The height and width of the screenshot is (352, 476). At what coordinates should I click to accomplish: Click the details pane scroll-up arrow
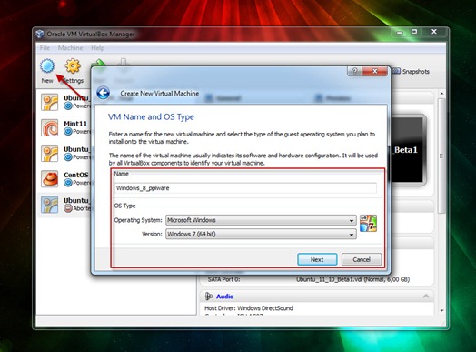441,94
